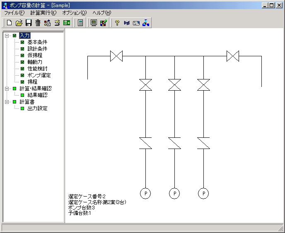This screenshot has width=285, height=233.
Task: Click the dark blue box toolbar icon
Action: click(127, 23)
